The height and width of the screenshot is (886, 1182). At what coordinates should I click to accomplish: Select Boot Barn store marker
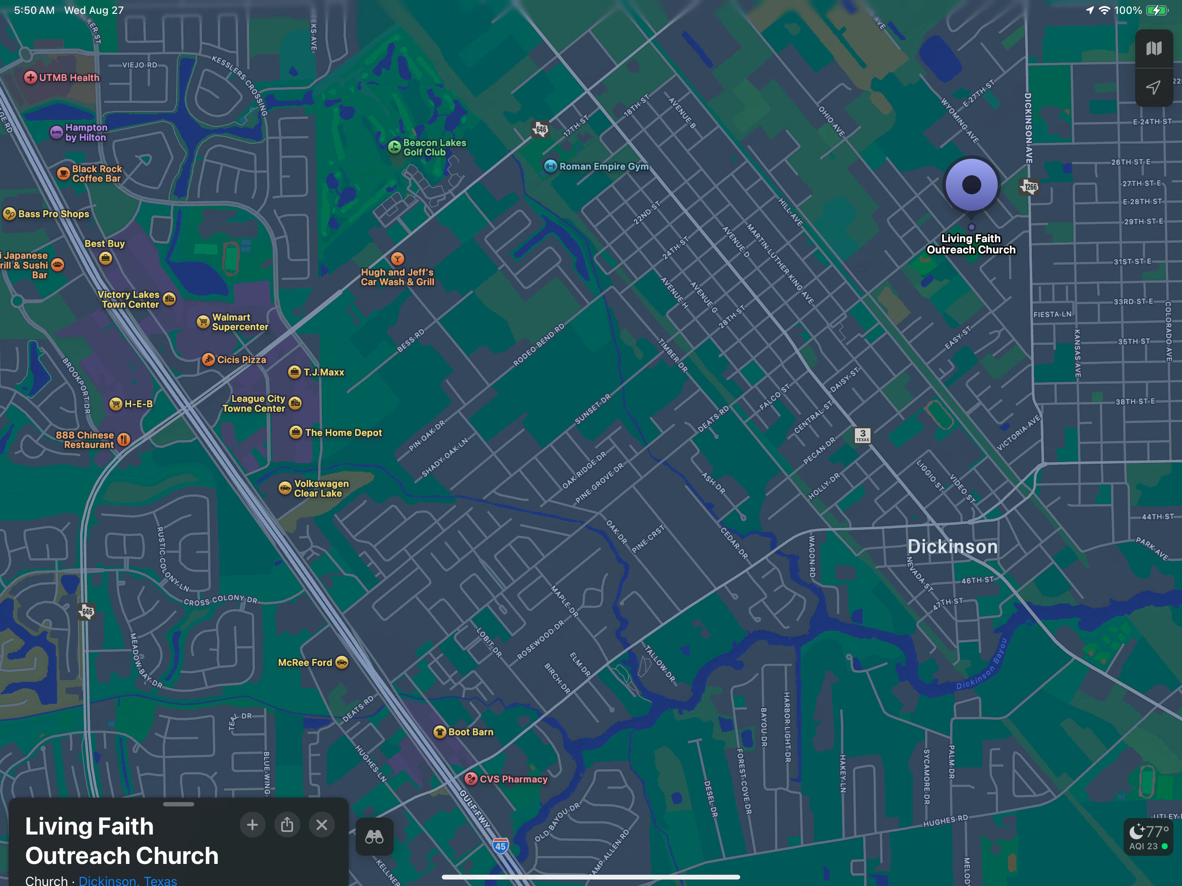[x=439, y=732]
